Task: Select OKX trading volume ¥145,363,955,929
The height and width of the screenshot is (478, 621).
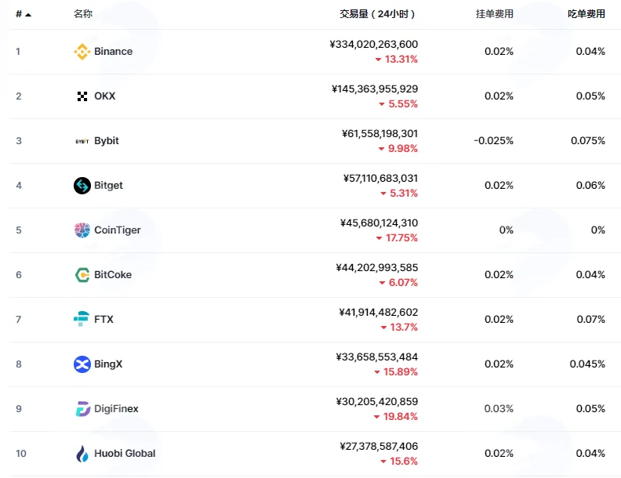Action: click(375, 89)
